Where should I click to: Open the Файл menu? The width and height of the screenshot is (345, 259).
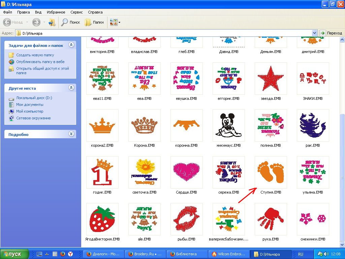tap(7, 12)
